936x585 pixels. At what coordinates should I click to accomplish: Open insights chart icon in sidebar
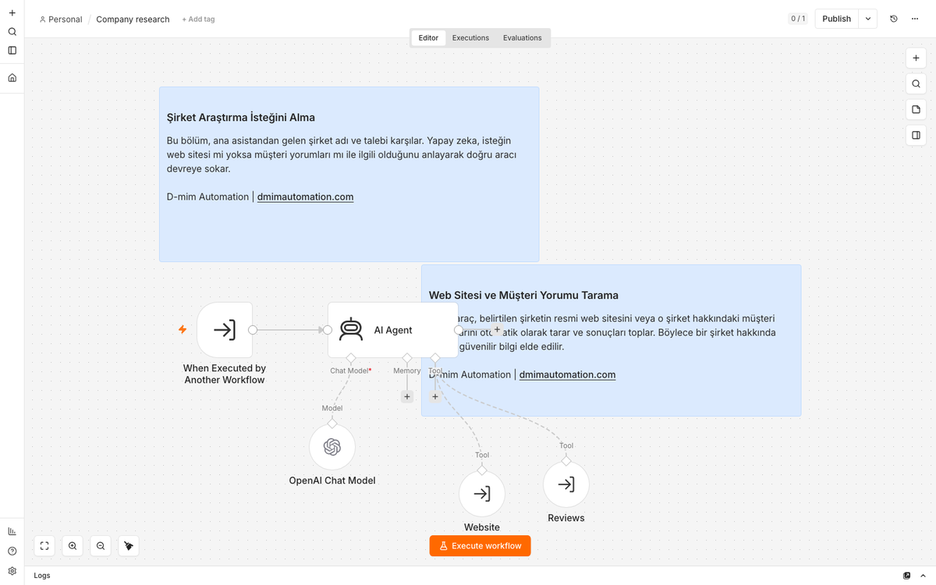(12, 531)
